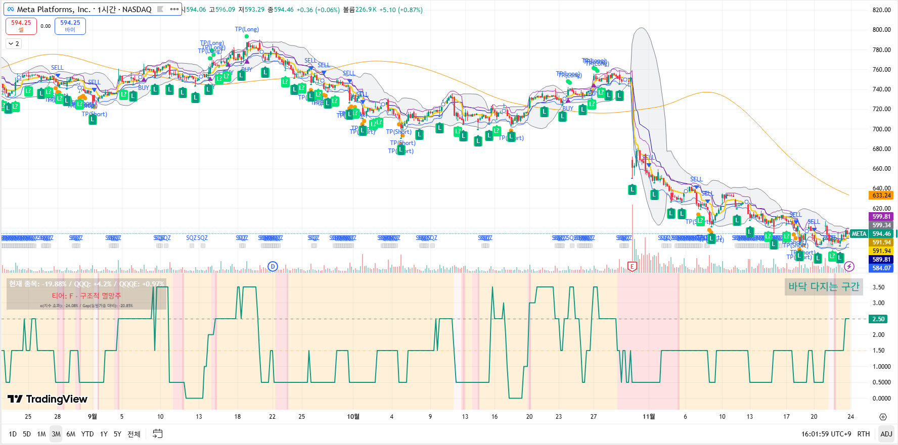This screenshot has height=445, width=898.
Task: Click the TradingView logo
Action: (48, 399)
